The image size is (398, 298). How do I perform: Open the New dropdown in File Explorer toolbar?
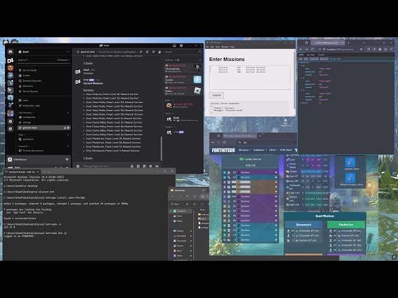[x=175, y=204]
